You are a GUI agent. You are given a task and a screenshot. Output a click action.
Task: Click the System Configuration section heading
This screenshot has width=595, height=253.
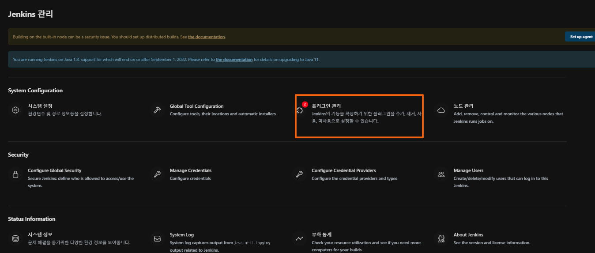tap(35, 91)
